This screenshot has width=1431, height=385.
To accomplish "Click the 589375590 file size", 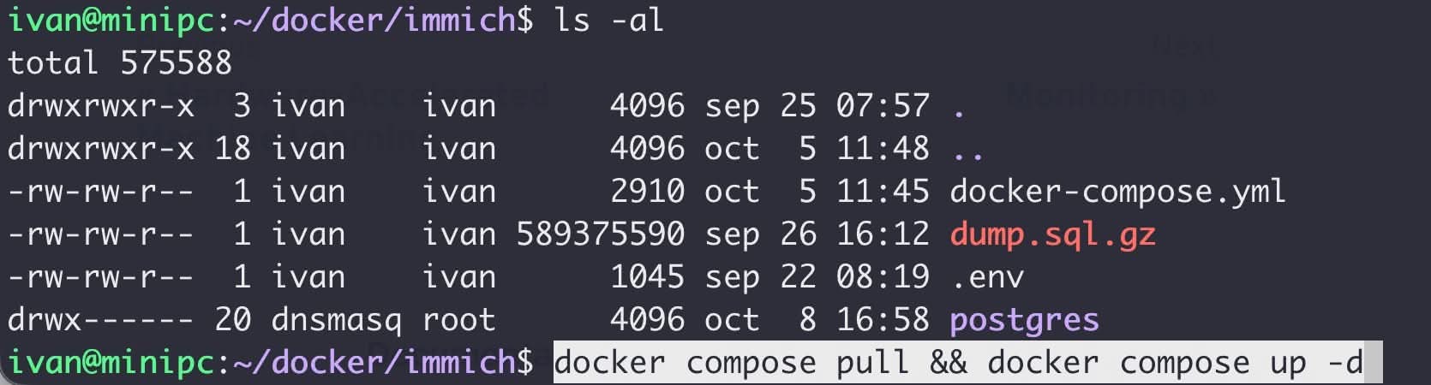I will click(x=600, y=234).
